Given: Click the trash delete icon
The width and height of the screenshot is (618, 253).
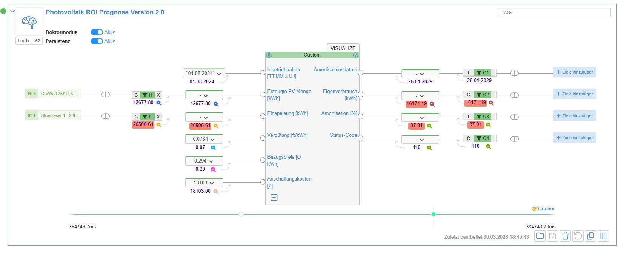Looking at the screenshot, I should pyautogui.click(x=565, y=236).
